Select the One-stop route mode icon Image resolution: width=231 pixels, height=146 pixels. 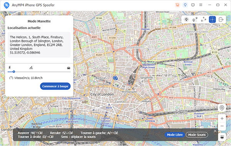(195, 20)
